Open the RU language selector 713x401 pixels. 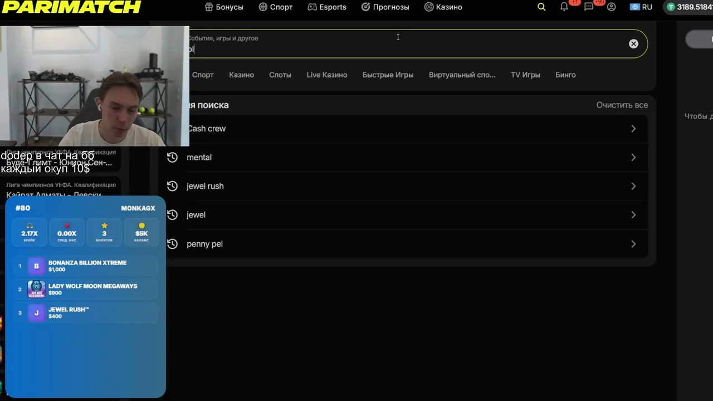click(641, 7)
